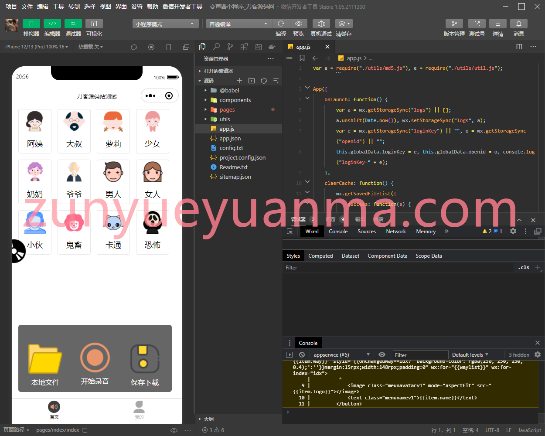This screenshot has width=545, height=436.
Task: Switch to the Memory devtools tab
Action: coord(426,232)
